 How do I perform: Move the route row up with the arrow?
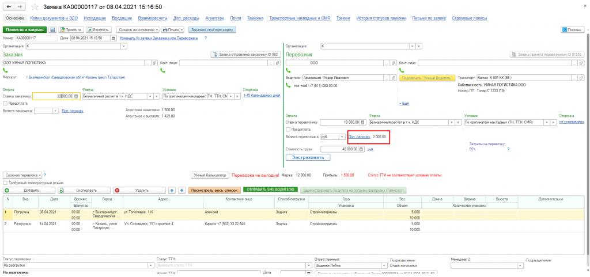click(172, 190)
